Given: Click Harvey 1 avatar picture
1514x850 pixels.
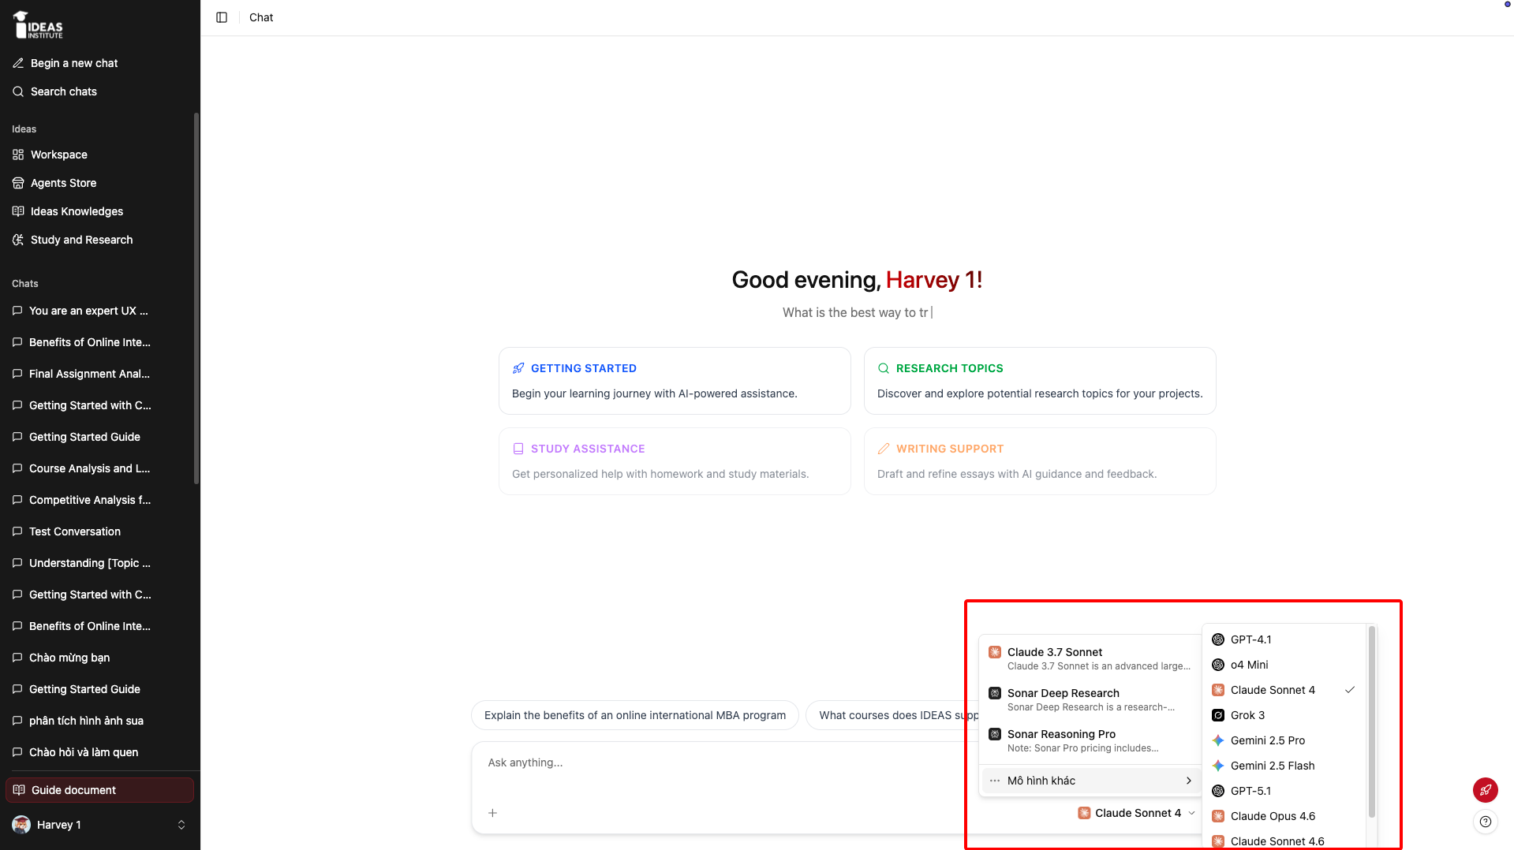Looking at the screenshot, I should [21, 825].
